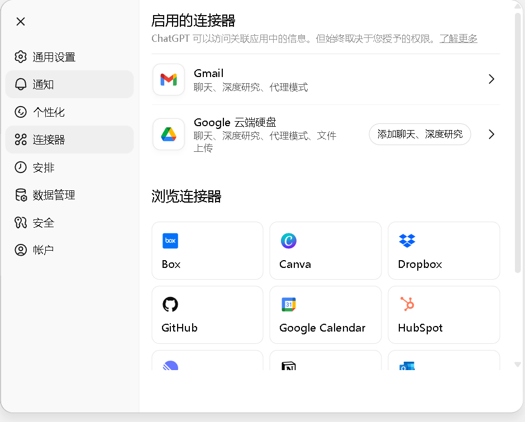The width and height of the screenshot is (525, 422).
Task: Open 数据管理 settings section
Action: (x=54, y=195)
